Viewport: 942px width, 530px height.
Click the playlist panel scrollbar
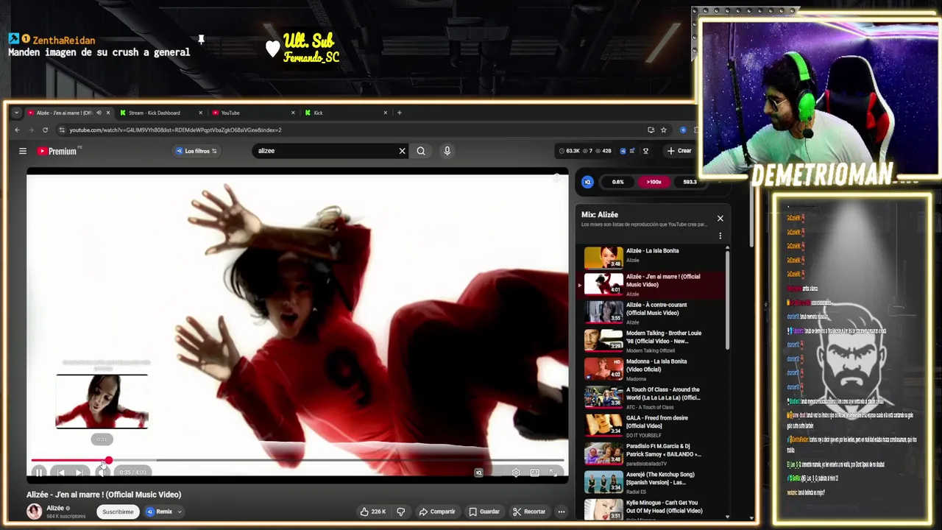(x=728, y=302)
